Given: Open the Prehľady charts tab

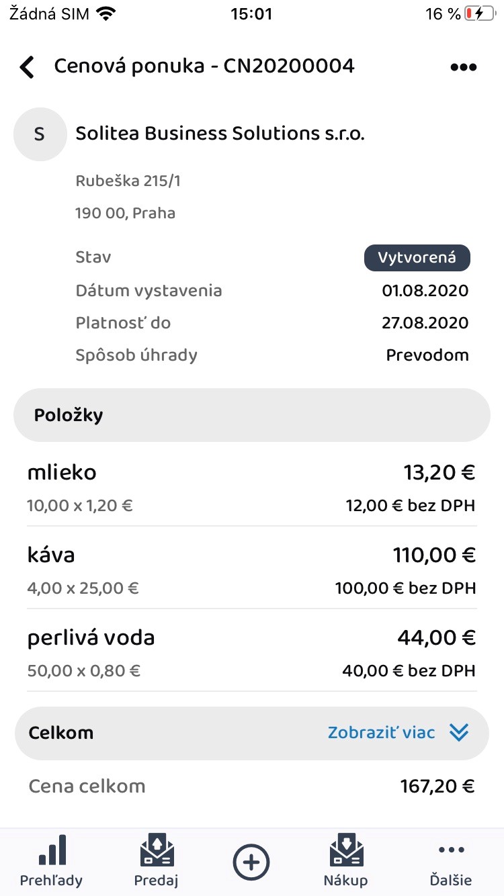Looking at the screenshot, I should point(52,860).
